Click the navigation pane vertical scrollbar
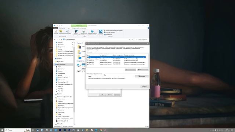This screenshot has width=235, height=132. [74, 79]
